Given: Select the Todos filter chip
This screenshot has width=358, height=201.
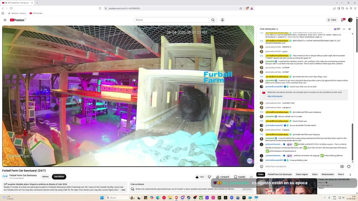Looking at the screenshot, I should click(x=261, y=174).
